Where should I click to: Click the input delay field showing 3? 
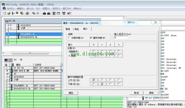click(121, 38)
